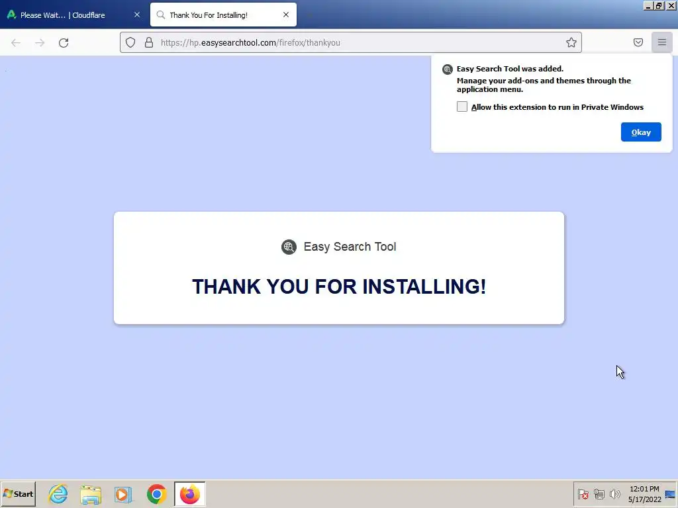Switch to the Please Wait Cloudflare tab
678x508 pixels.
click(73, 15)
